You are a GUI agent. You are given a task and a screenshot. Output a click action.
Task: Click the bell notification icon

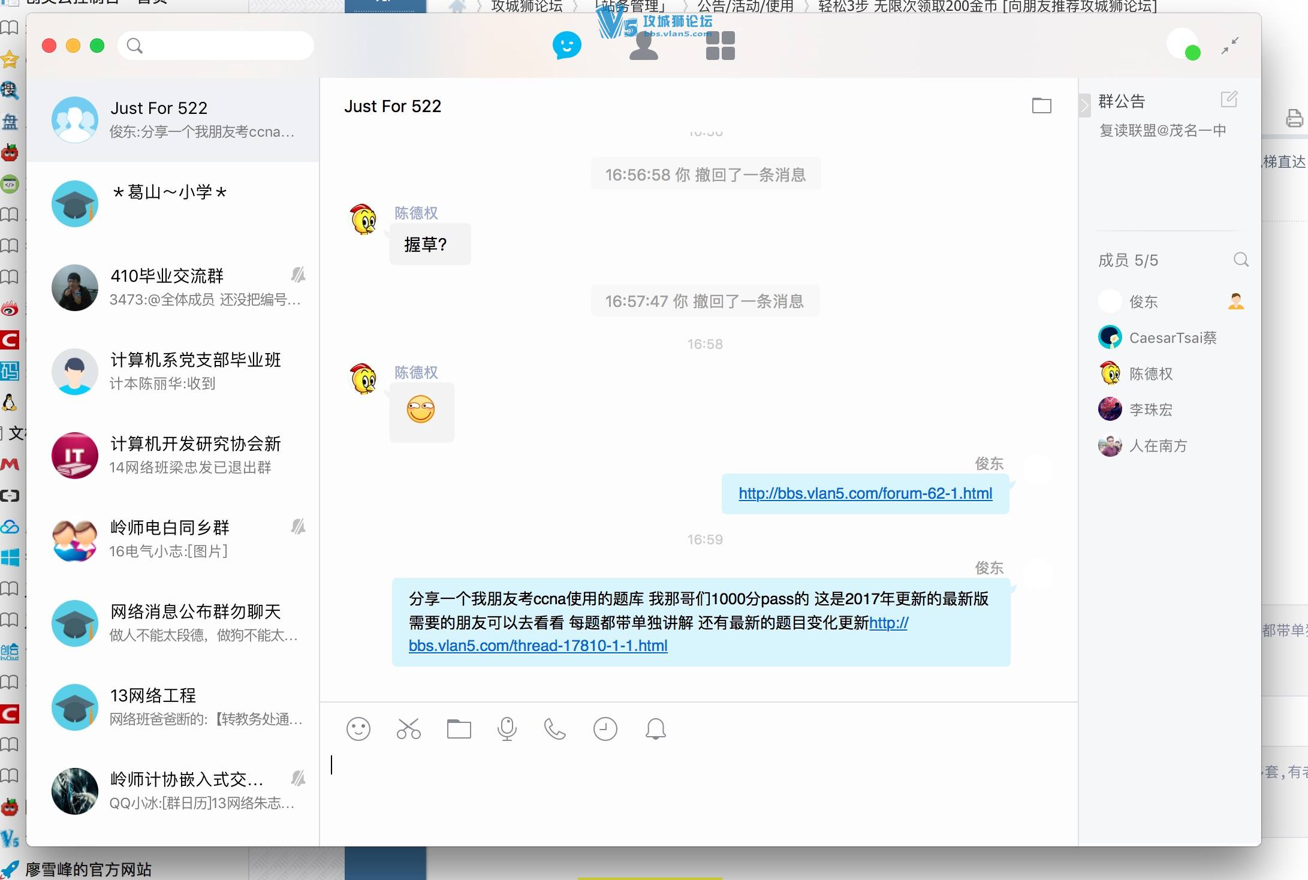[x=655, y=729]
